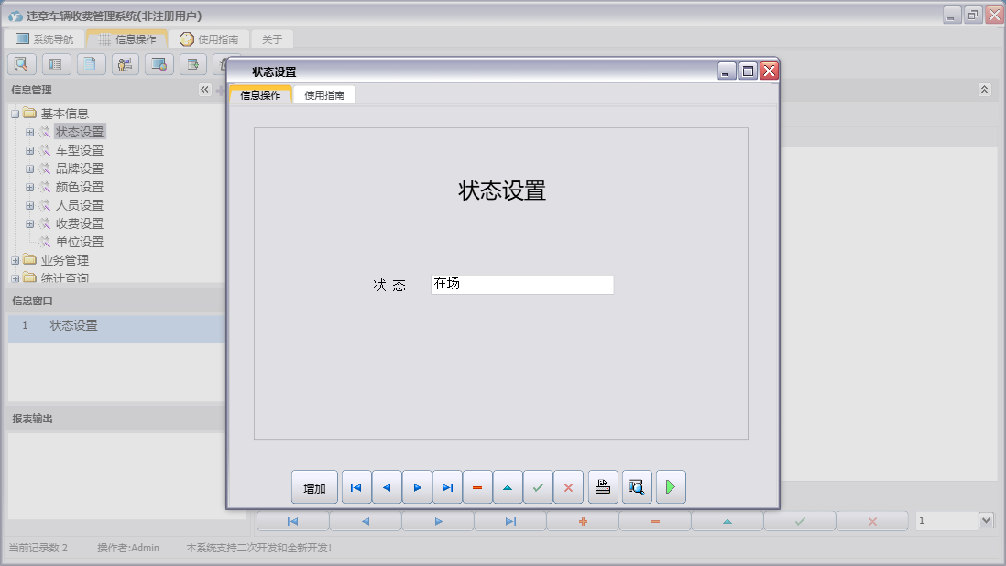Select 品牌设置 in the tree panel
Image resolution: width=1006 pixels, height=566 pixels.
pos(82,168)
